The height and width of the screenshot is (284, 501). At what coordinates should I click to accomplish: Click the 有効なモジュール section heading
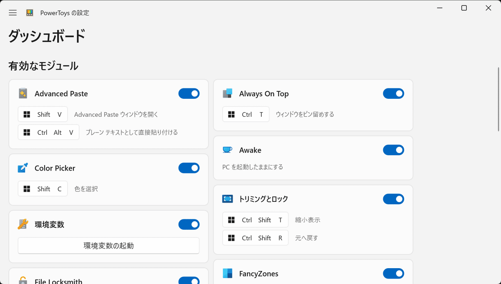pyautogui.click(x=43, y=65)
